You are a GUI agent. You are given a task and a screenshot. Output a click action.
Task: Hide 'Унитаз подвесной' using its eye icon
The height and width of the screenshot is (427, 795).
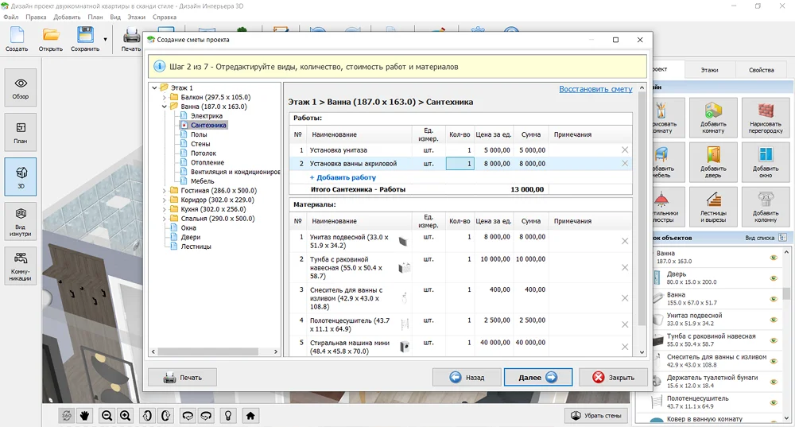[773, 319]
